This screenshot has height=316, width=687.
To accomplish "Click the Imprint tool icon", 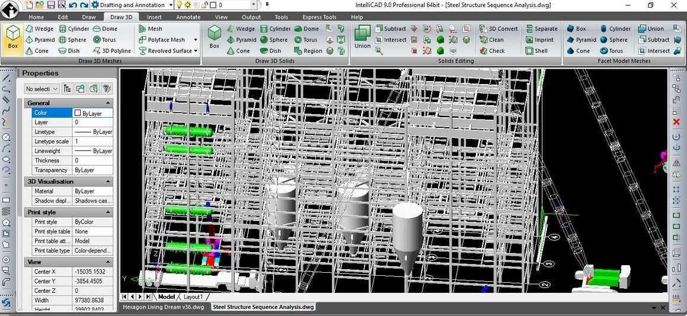I will (x=530, y=40).
